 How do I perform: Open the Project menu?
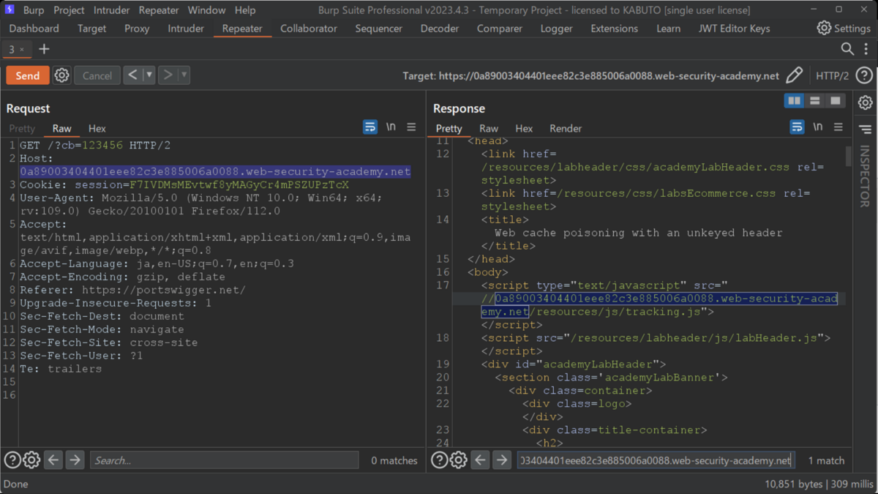pos(69,10)
